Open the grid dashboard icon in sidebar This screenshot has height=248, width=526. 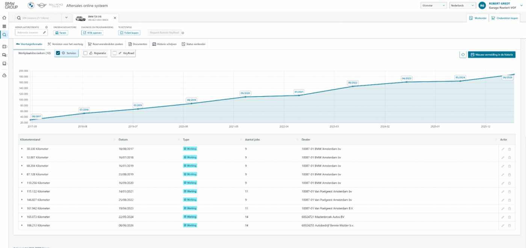[4, 26]
